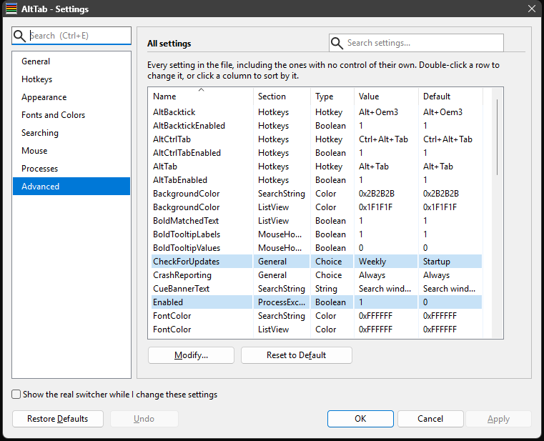Select the BackgroundColor row in ListView section
Screen dimensions: 544x441
(317, 207)
